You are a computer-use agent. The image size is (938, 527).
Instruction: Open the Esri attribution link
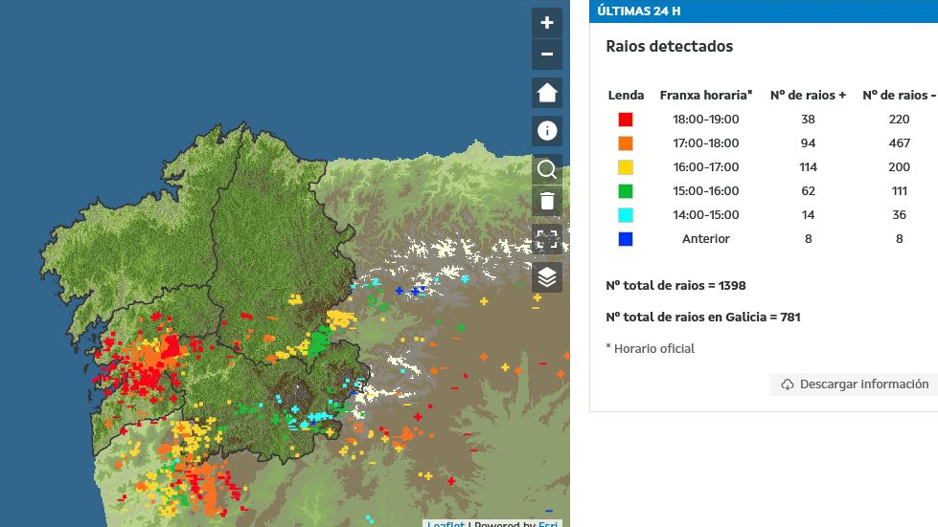pyautogui.click(x=548, y=523)
